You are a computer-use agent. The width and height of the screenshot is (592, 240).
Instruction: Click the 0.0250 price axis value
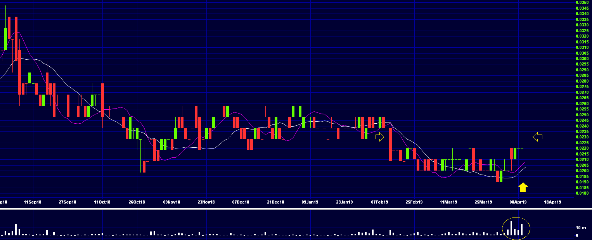click(583, 115)
